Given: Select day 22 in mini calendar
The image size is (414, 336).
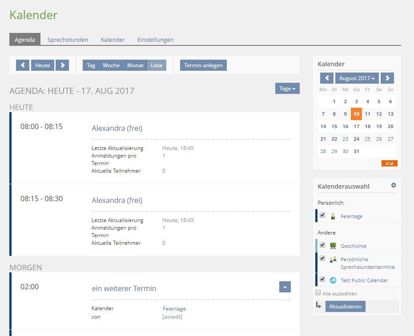Looking at the screenshot, I should pyautogui.click(x=334, y=139).
